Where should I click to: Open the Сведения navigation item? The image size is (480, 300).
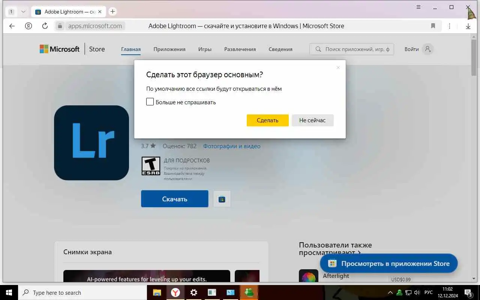[280, 49]
